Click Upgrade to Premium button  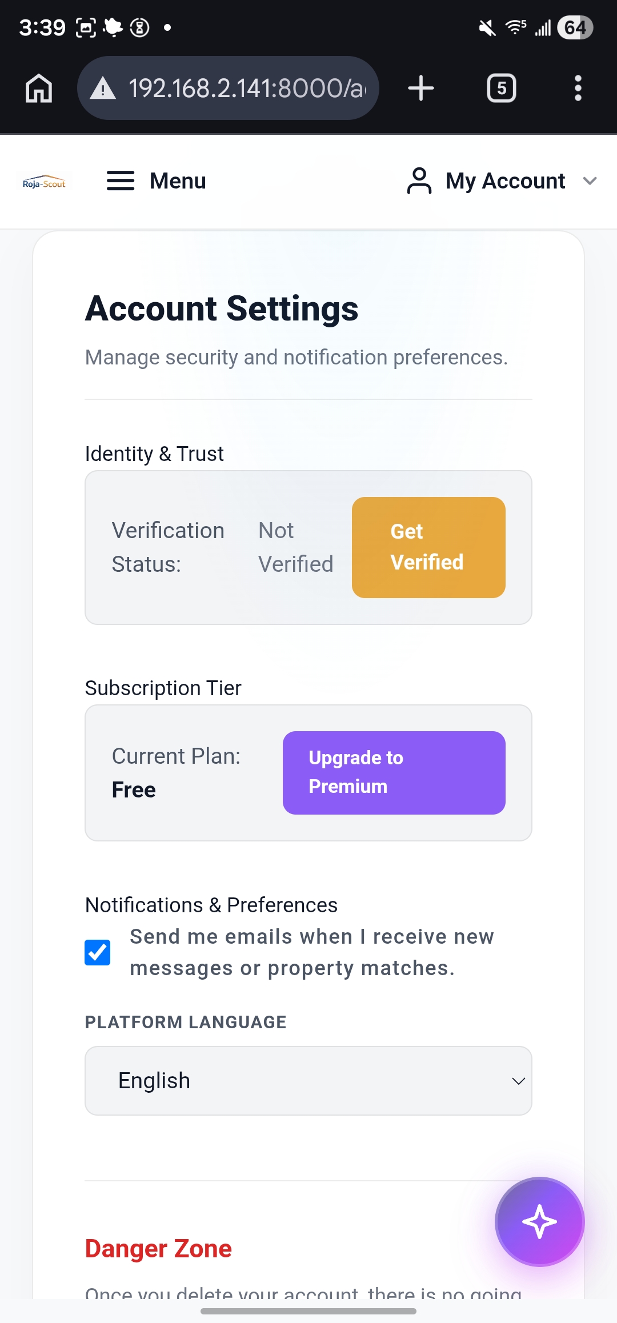coord(394,772)
